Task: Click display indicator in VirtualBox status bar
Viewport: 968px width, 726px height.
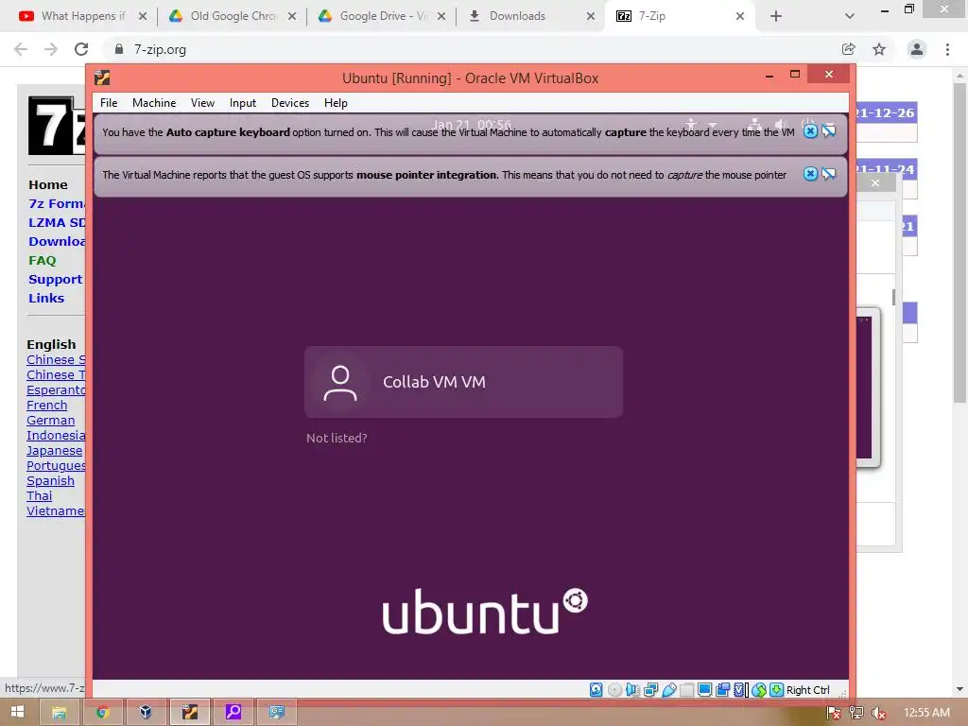Action: (704, 689)
